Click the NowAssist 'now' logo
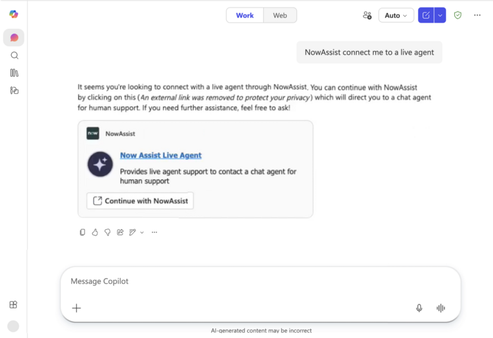This screenshot has width=493, height=338. point(93,133)
